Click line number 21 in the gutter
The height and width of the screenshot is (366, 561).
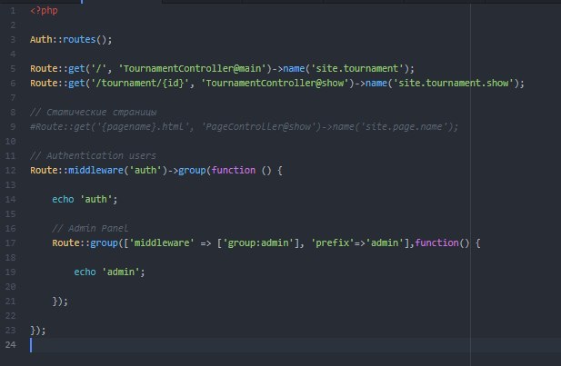11,302
